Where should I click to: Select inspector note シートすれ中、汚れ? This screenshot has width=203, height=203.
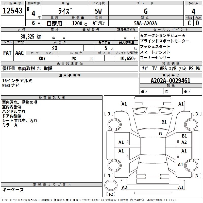(20, 121)
